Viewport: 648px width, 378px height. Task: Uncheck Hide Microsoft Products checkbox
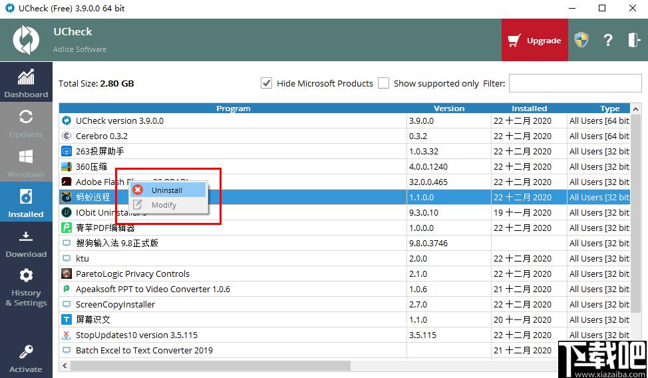pos(266,83)
